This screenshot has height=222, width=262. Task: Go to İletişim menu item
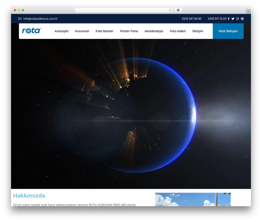pyautogui.click(x=198, y=31)
